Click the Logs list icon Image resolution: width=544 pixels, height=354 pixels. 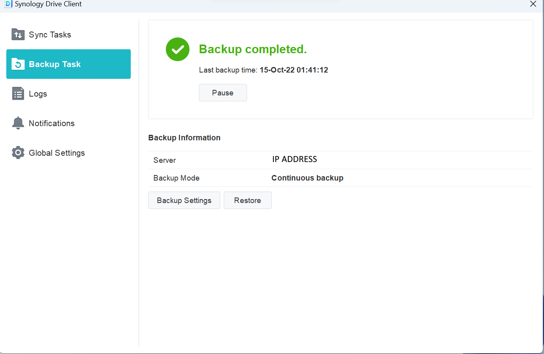[18, 93]
